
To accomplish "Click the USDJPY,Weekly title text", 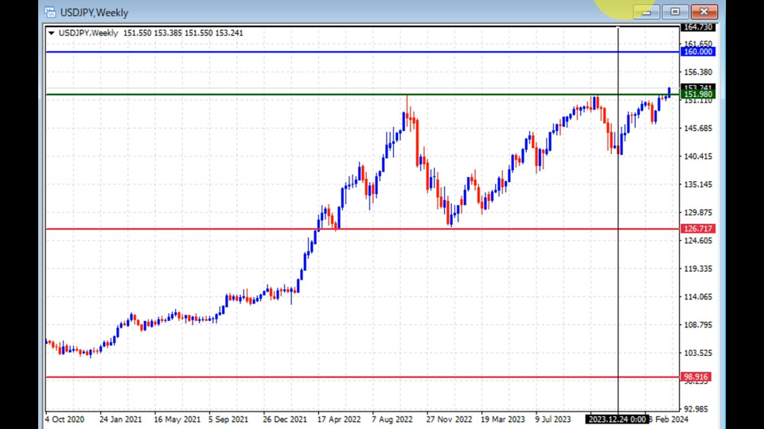I will [x=94, y=13].
